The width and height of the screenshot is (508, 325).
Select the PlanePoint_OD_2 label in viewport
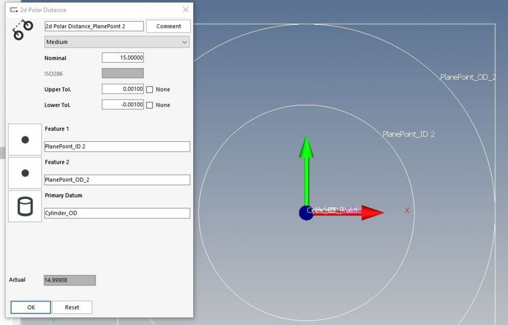tap(468, 77)
